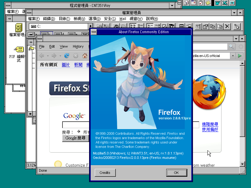Click the Firefox Reload button
This screenshot has height=188, width=251.
coord(67,56)
